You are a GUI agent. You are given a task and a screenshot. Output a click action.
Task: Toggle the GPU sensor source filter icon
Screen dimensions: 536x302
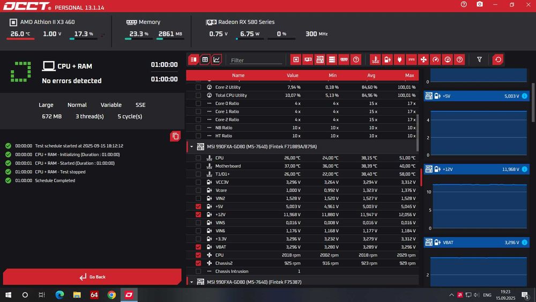click(x=308, y=60)
